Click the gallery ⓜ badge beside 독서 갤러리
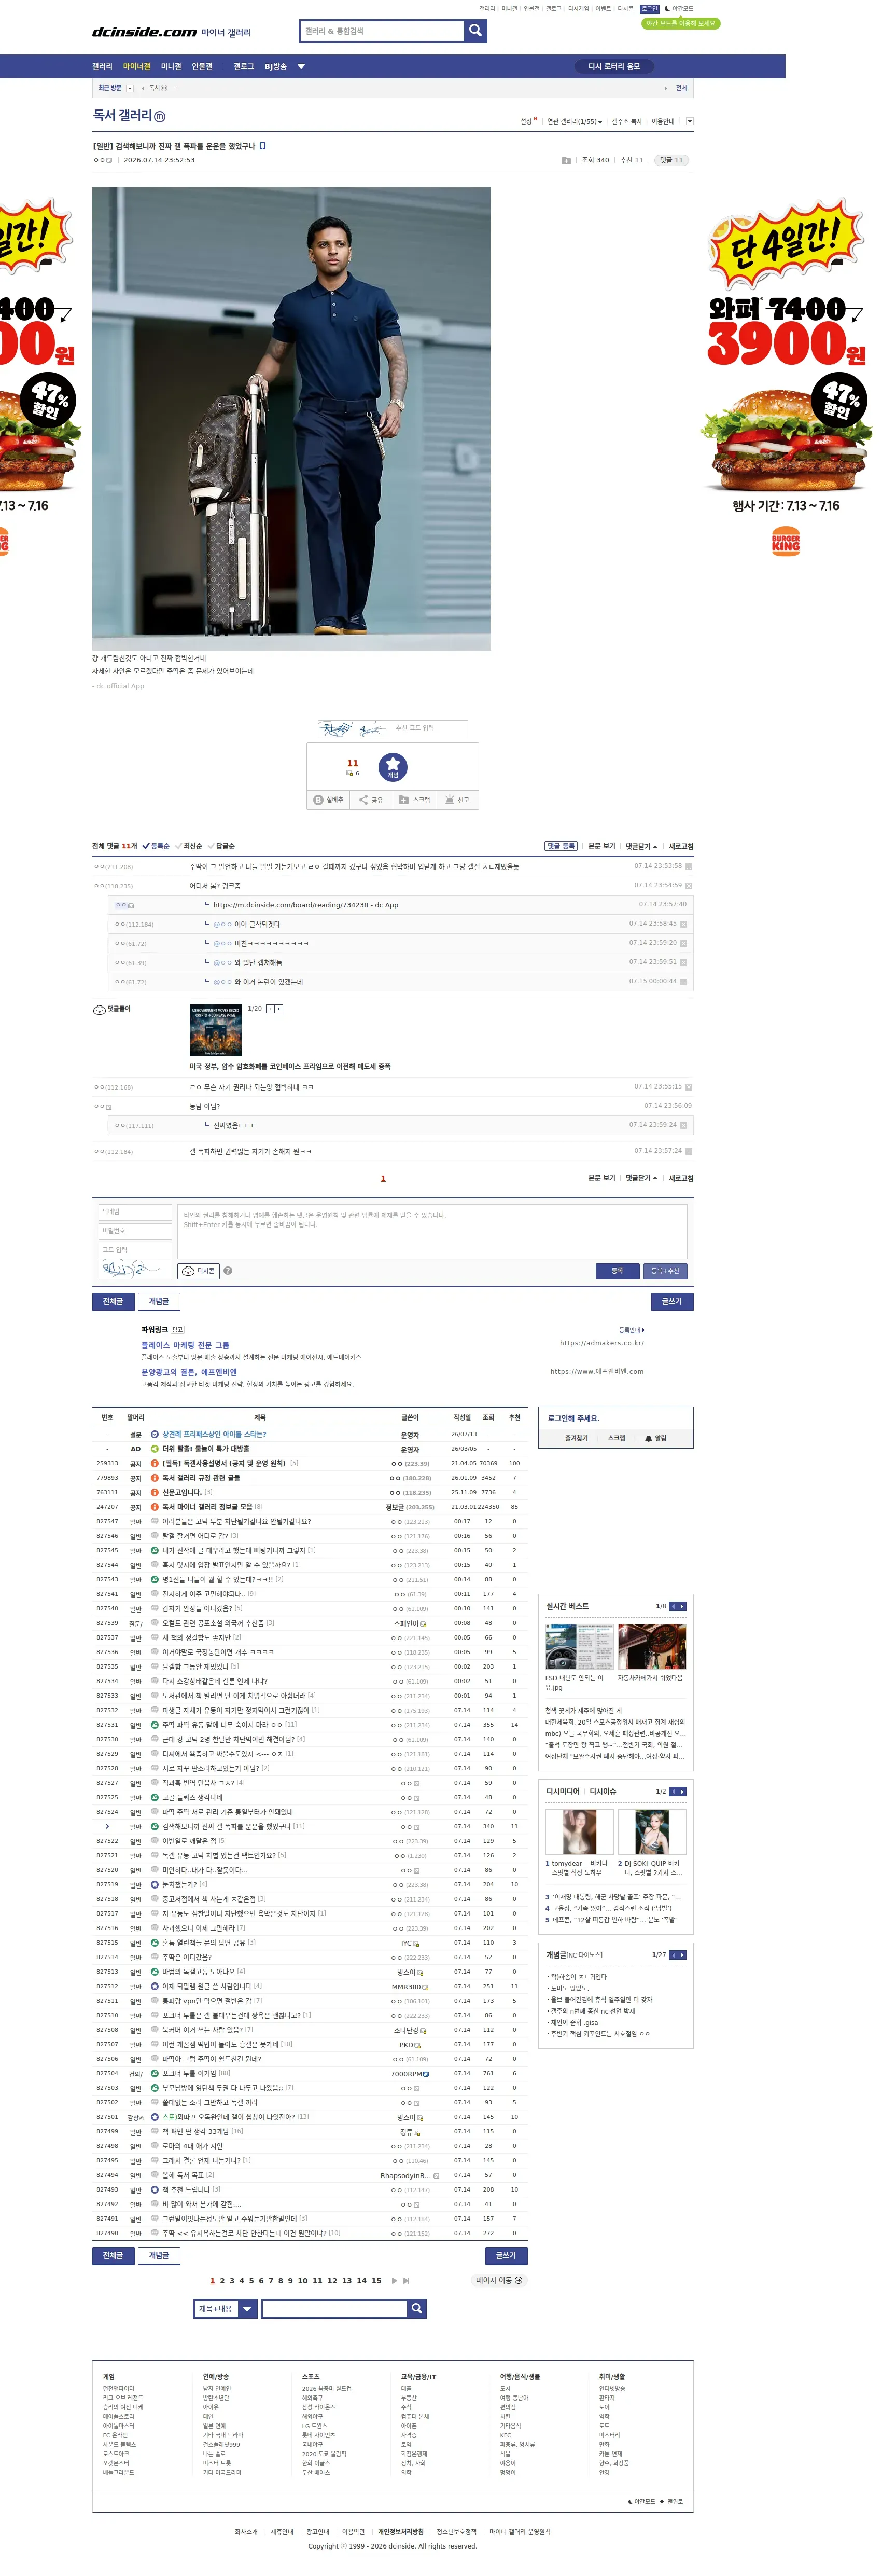The width and height of the screenshot is (882, 2576). click(x=160, y=117)
